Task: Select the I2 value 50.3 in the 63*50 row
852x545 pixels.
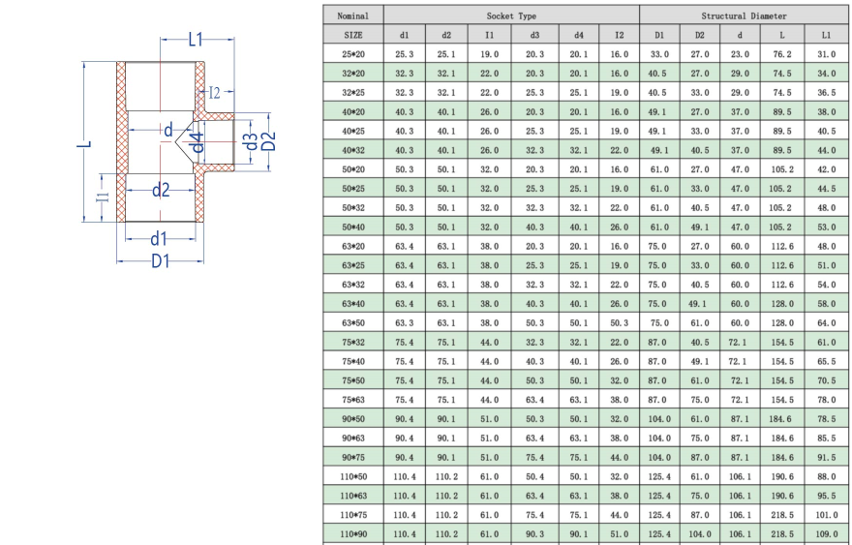Action: pos(619,322)
